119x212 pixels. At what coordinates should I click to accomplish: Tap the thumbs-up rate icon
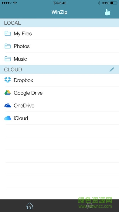pyautogui.click(x=107, y=12)
